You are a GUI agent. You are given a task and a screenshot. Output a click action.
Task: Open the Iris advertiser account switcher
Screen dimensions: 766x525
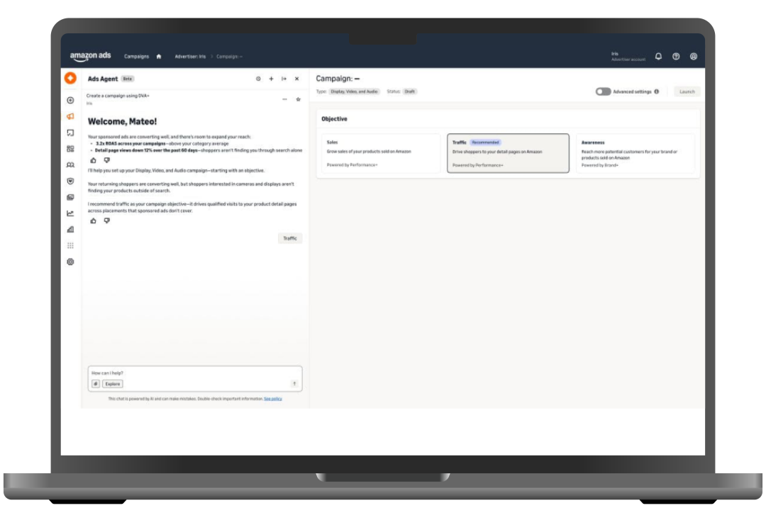628,56
